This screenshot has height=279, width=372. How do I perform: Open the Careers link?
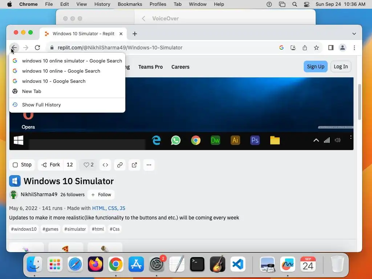180,67
